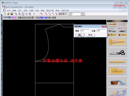Viewport: 130px width, 96px height.
Task: Click the undo arrow icon
Action: click(34, 14)
